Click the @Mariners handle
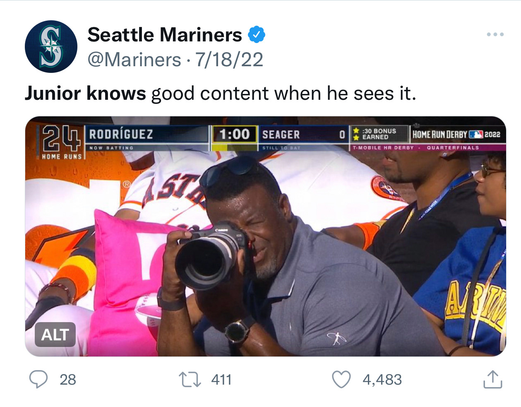Image resolution: width=521 pixels, height=407 pixels. tap(134, 60)
